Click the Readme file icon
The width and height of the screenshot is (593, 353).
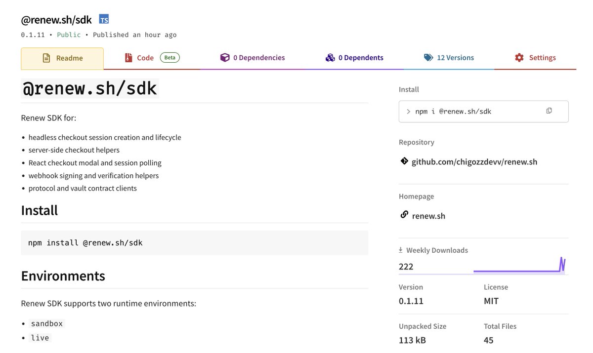46,58
